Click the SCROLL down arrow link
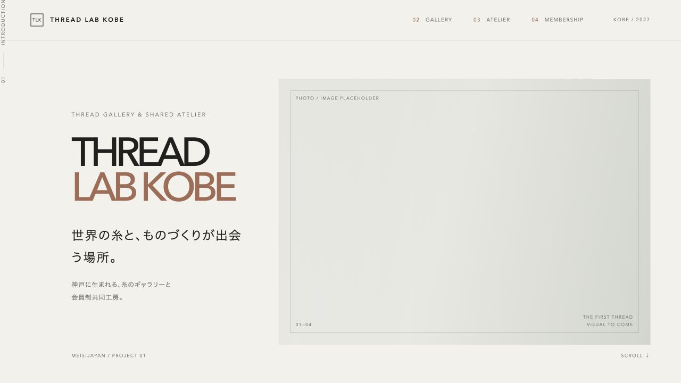The image size is (681, 383). tap(635, 355)
